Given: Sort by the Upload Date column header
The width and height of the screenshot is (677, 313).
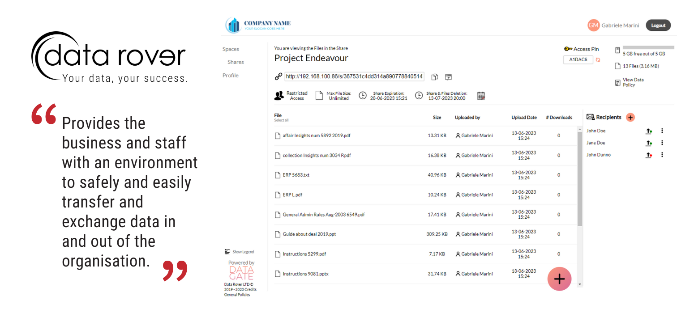Looking at the screenshot, I should [524, 118].
